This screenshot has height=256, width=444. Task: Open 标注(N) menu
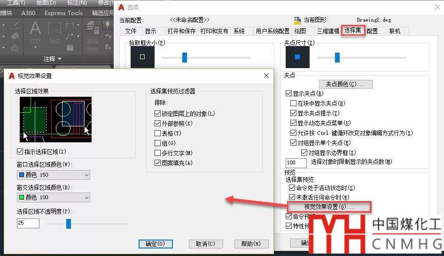coord(77,3)
